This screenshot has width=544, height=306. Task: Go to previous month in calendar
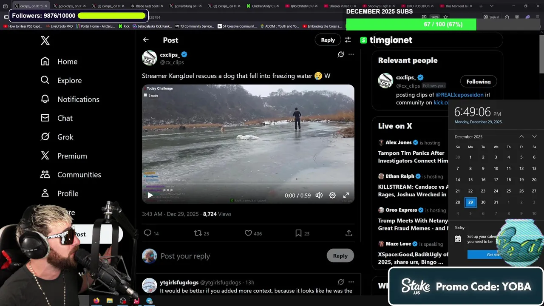[521, 136]
